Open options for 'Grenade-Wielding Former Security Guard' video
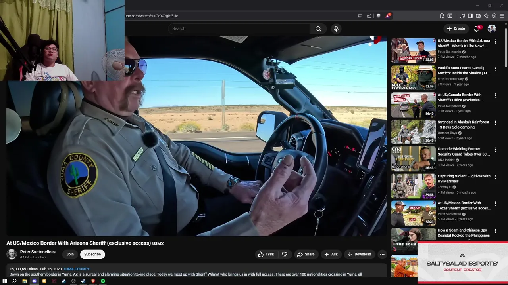This screenshot has width=508, height=285. pos(495,150)
